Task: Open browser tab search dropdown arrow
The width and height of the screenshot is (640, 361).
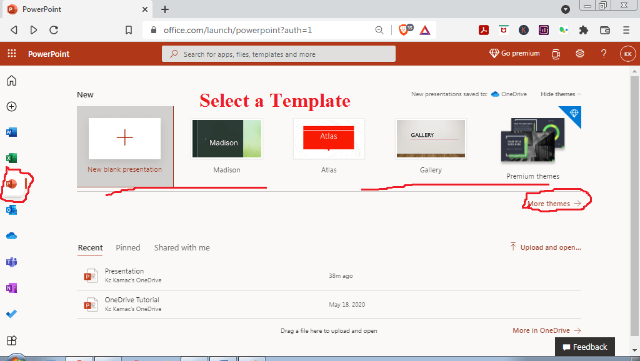Action: coord(565,9)
